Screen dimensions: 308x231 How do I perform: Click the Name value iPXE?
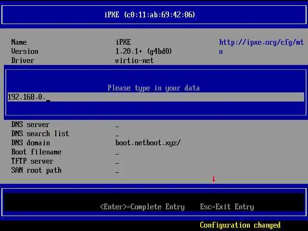[x=123, y=42]
